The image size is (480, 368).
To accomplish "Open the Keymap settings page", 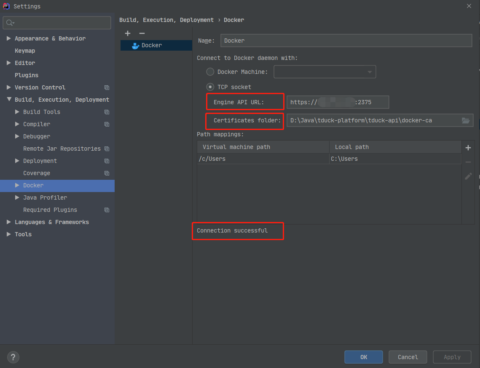I will click(x=25, y=51).
